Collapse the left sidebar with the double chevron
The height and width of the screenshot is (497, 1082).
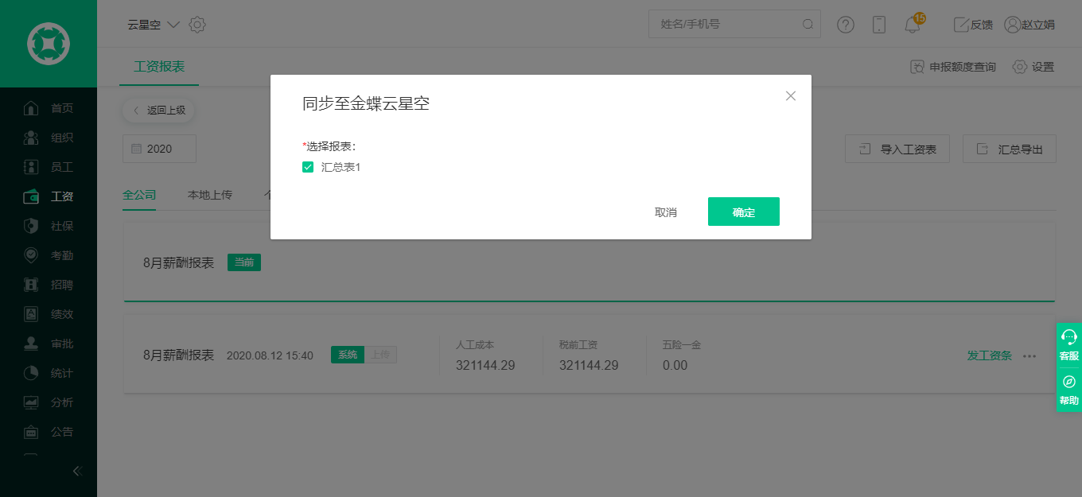point(77,471)
